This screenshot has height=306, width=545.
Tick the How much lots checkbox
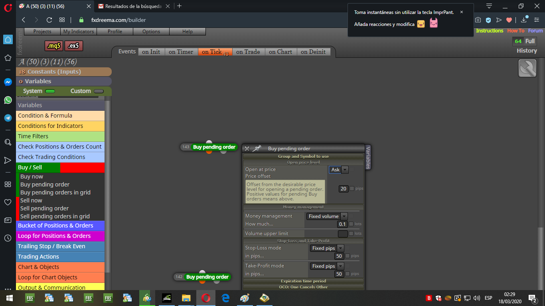point(351,224)
